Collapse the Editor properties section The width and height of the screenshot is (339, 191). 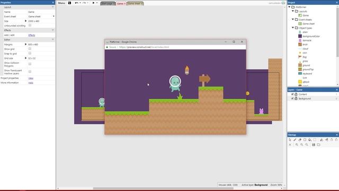pyautogui.click(x=53, y=39)
